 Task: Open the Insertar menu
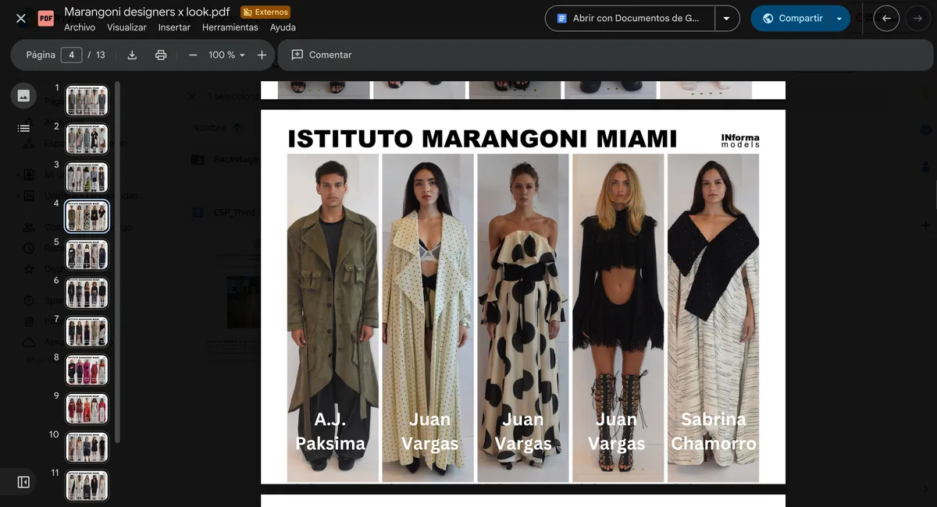174,27
